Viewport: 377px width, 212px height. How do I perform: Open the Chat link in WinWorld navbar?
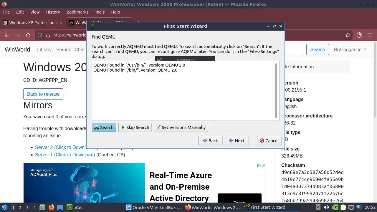click(x=80, y=49)
